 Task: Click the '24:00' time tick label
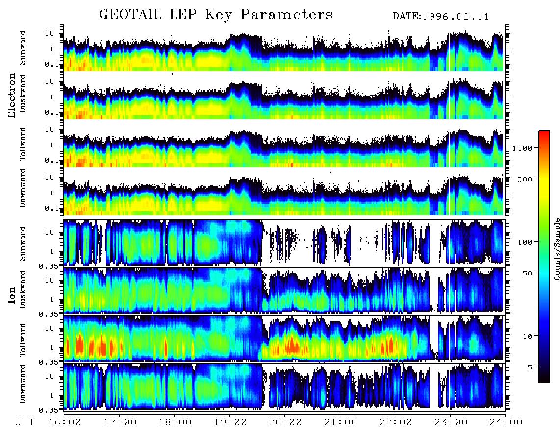506,422
